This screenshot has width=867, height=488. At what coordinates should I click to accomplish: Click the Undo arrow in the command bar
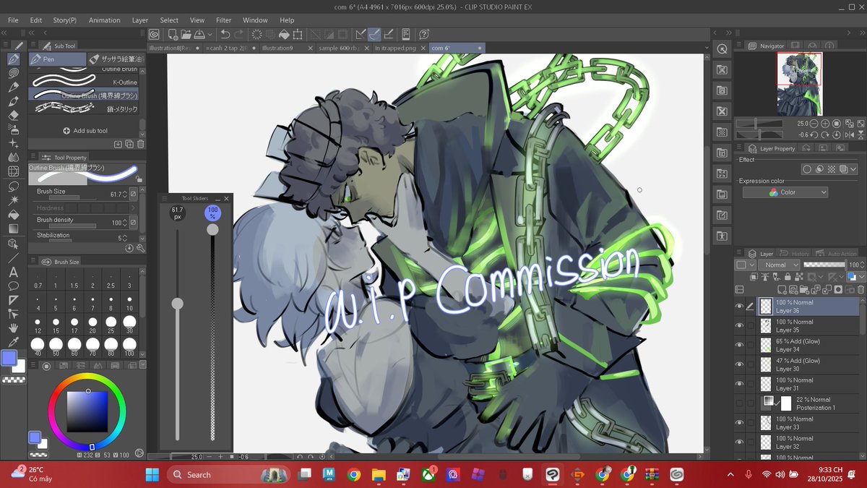tap(225, 34)
